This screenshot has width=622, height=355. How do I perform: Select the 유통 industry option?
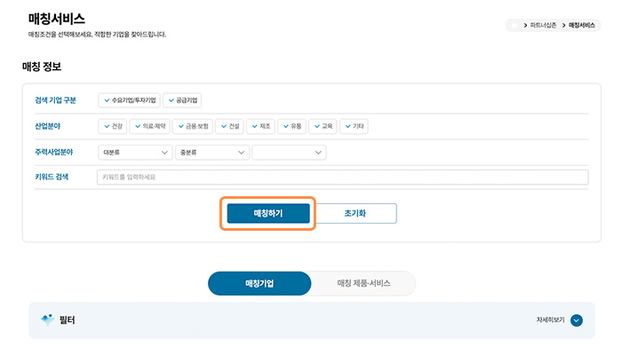pos(291,126)
